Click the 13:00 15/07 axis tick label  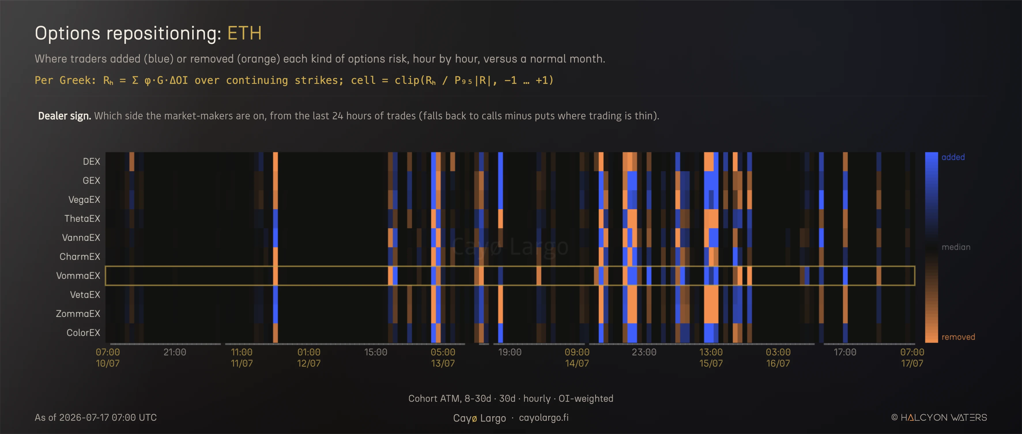coord(711,357)
